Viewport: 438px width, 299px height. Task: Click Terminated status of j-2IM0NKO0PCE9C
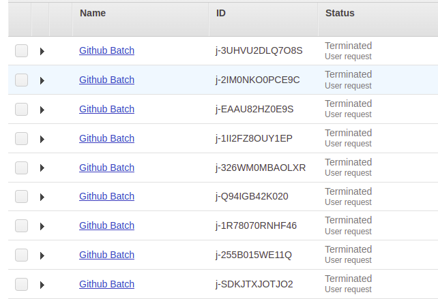click(x=349, y=74)
